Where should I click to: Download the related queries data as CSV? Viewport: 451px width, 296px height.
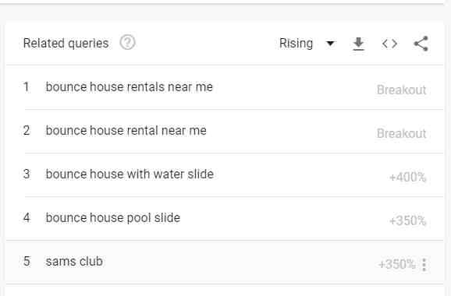coord(358,44)
